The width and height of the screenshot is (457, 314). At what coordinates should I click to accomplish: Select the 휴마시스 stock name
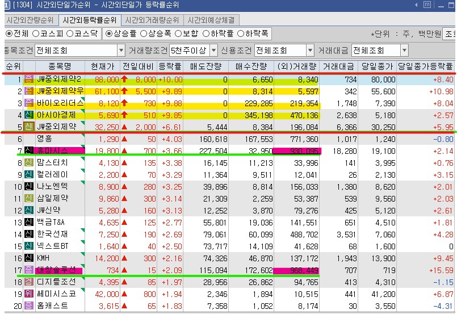52,150
